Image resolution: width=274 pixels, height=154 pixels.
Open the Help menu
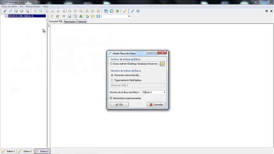point(45,6)
